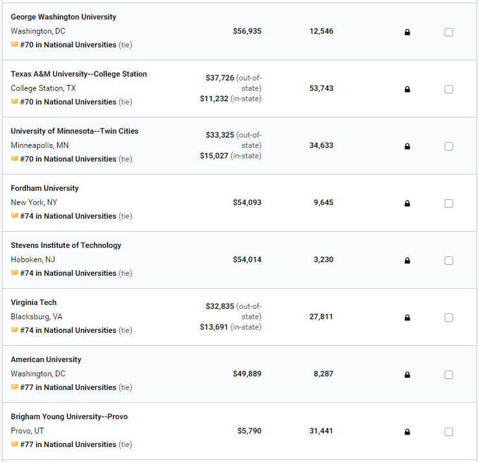This screenshot has width=479, height=462.
Task: Tick the checkbox for Texas A&M University
Action: pos(449,90)
